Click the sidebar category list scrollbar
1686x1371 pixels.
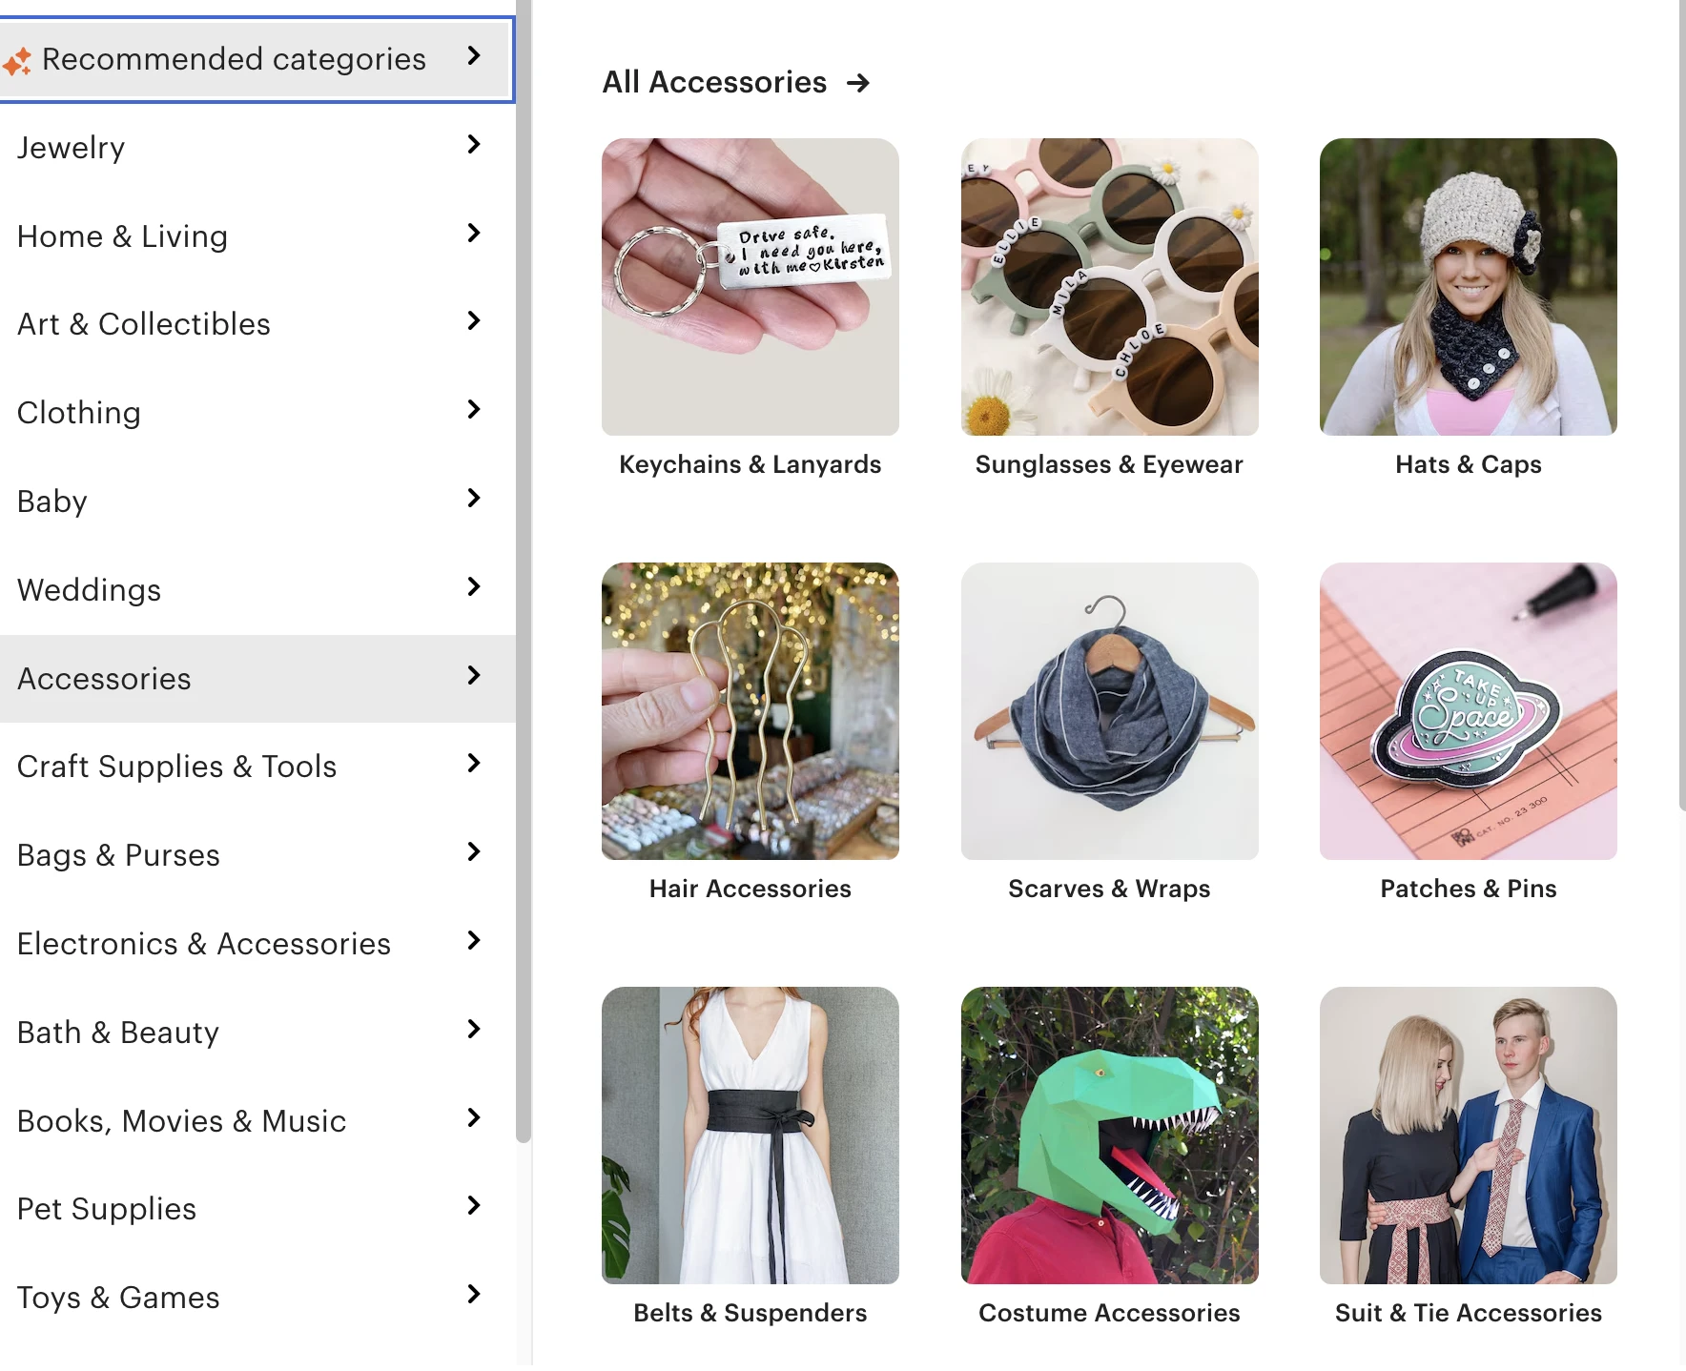coord(523,572)
